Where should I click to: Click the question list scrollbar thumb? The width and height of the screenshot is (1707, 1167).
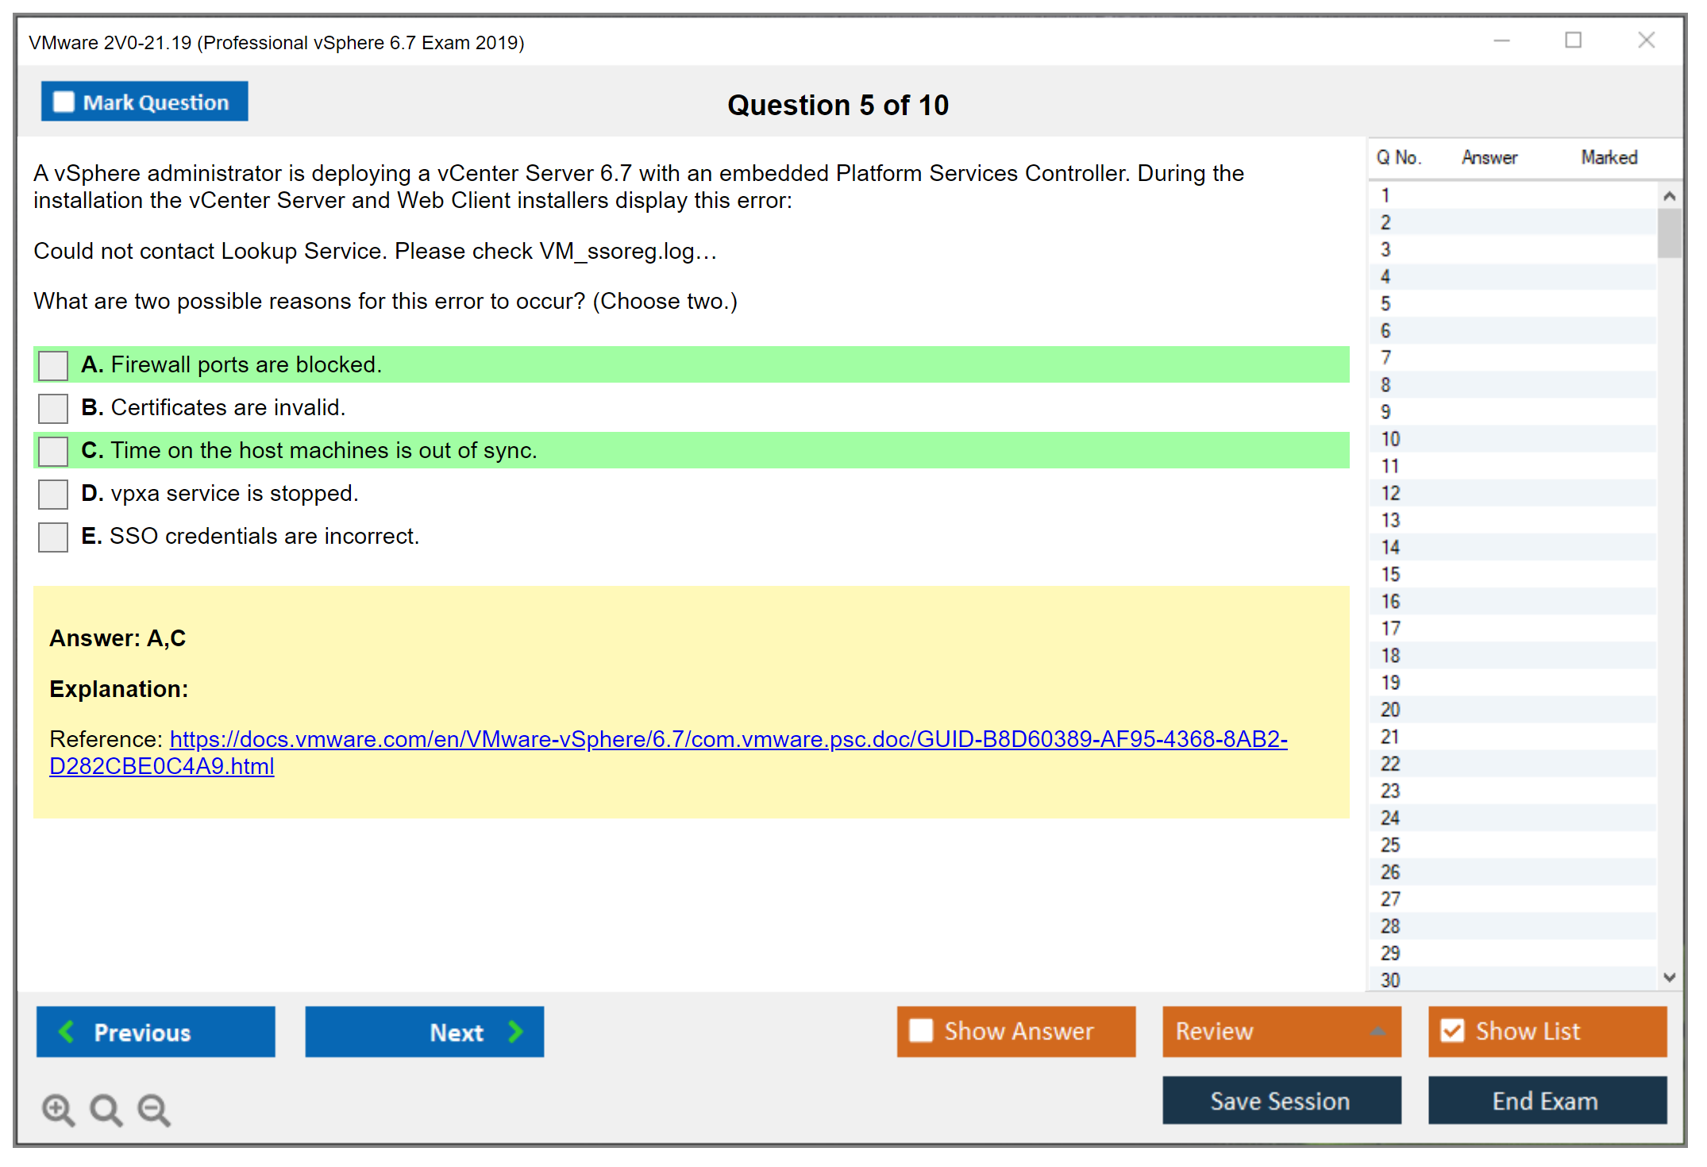tap(1669, 233)
